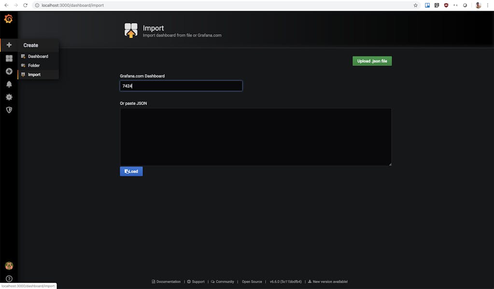
Task: Click the Help question mark icon
Action: (9, 279)
